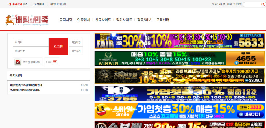Click the 어제 : 183 명 visitor count
The image size is (266, 128).
pyautogui.click(x=234, y=4)
